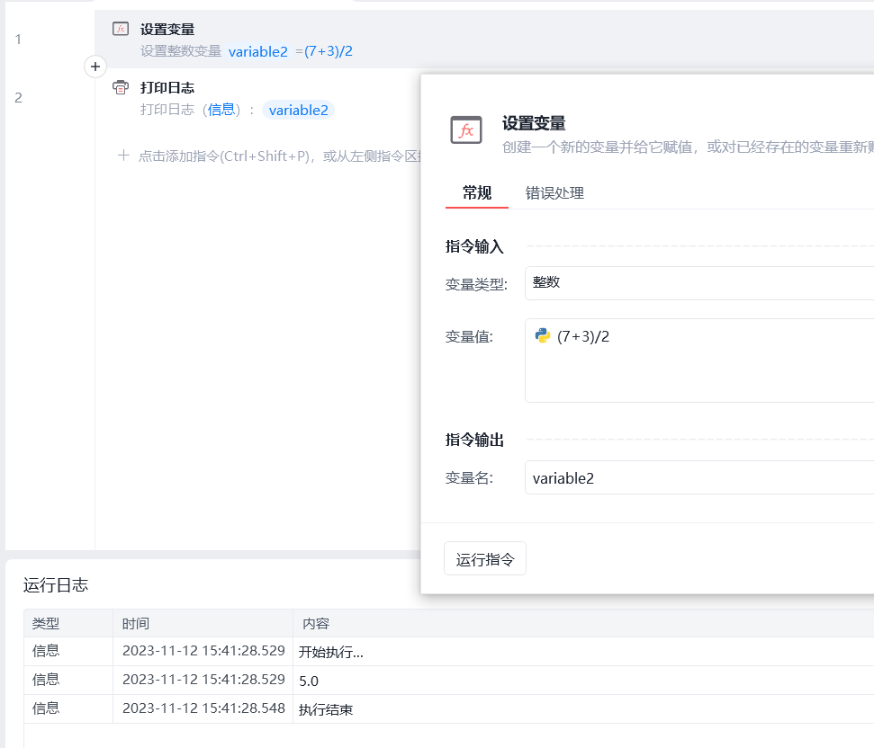The image size is (874, 748).
Task: Click the fx icon of step 1 设置变量
Action: [x=120, y=29]
